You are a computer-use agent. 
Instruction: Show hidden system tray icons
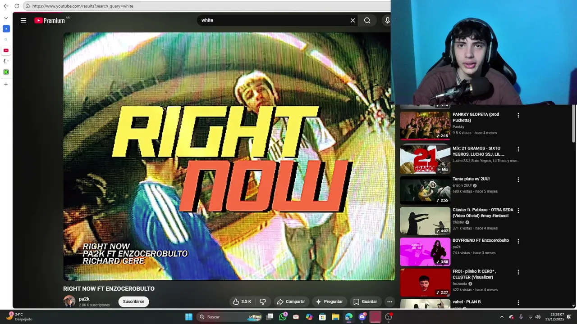click(x=502, y=317)
